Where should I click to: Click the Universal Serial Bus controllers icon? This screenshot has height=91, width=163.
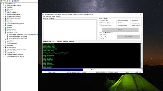click(6, 55)
